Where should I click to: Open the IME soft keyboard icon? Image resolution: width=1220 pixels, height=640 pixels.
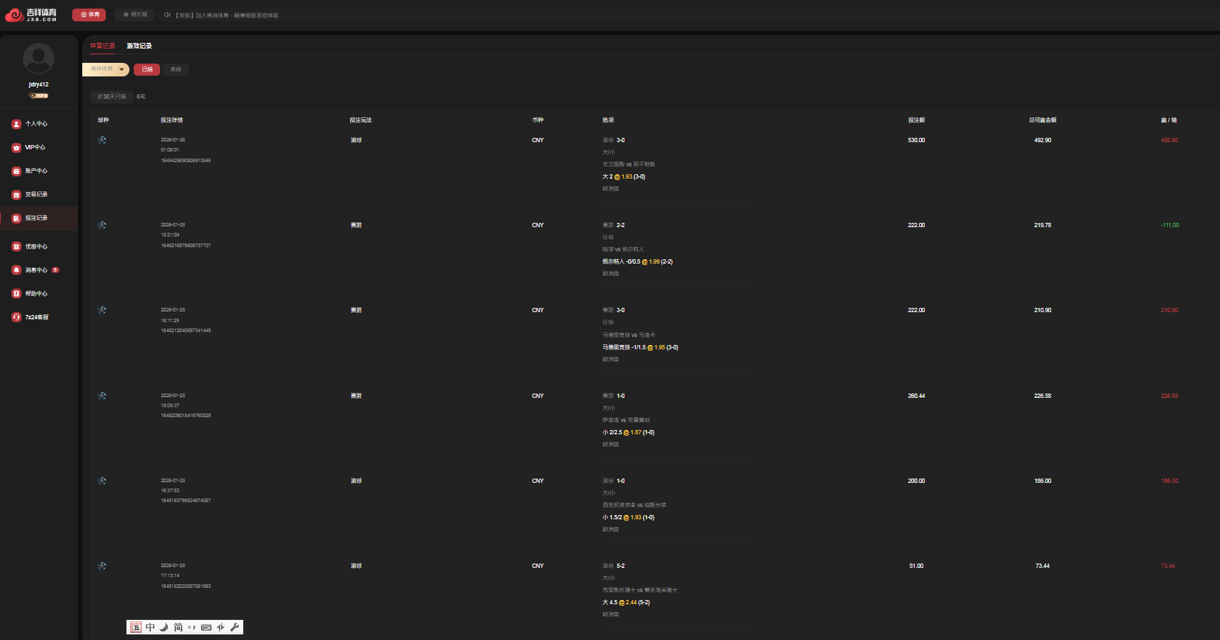(206, 627)
